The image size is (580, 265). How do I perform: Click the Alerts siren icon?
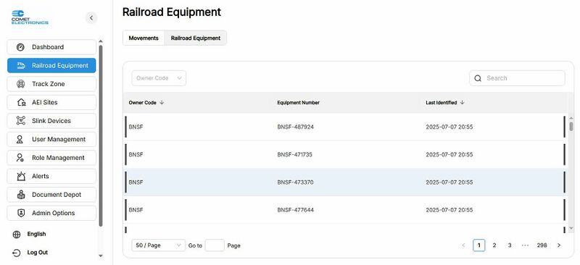click(x=22, y=176)
